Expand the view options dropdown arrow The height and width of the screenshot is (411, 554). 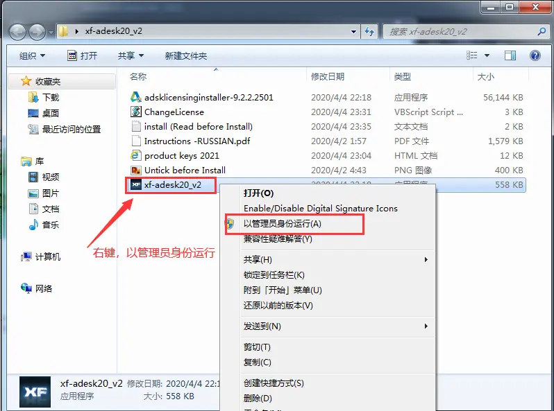[x=487, y=55]
